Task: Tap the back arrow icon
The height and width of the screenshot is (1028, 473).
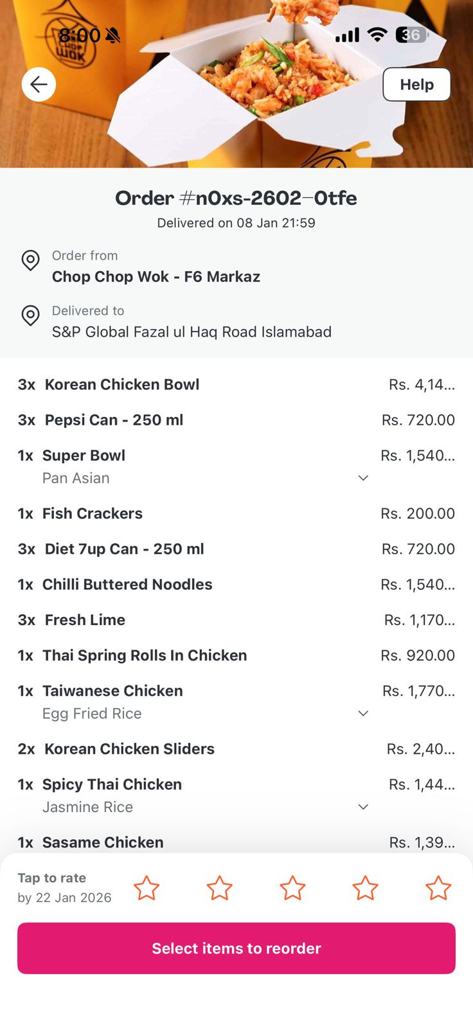Action: tap(39, 84)
